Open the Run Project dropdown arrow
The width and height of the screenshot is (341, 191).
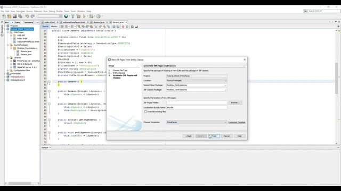point(87,16)
